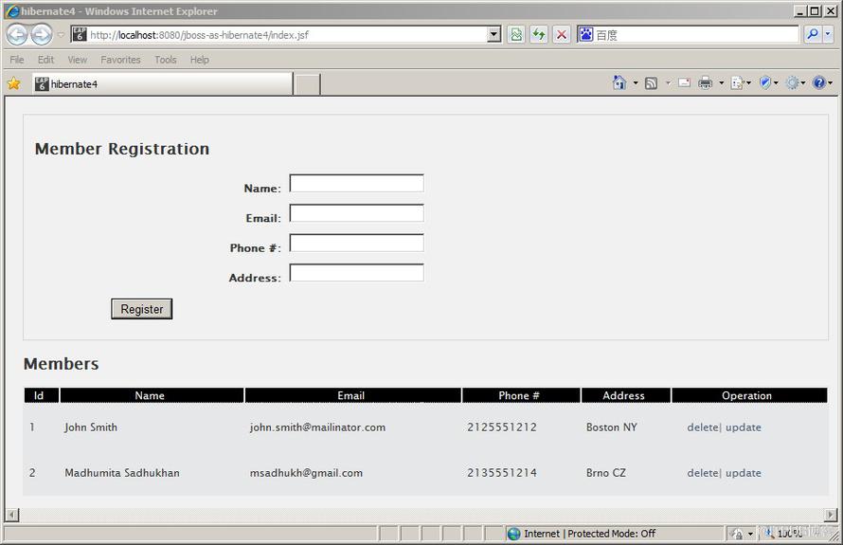843x545 pixels.
Task: Click delete link for Madhumita Sadhukhan
Action: 703,473
